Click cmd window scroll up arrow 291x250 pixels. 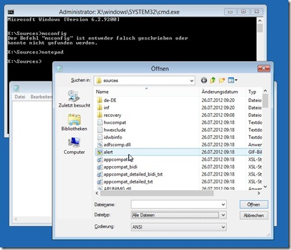pyautogui.click(x=260, y=21)
